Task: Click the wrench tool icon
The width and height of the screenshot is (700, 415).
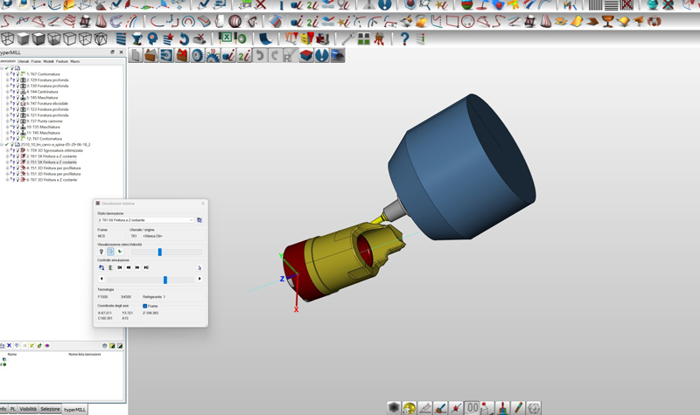Action: (347, 38)
